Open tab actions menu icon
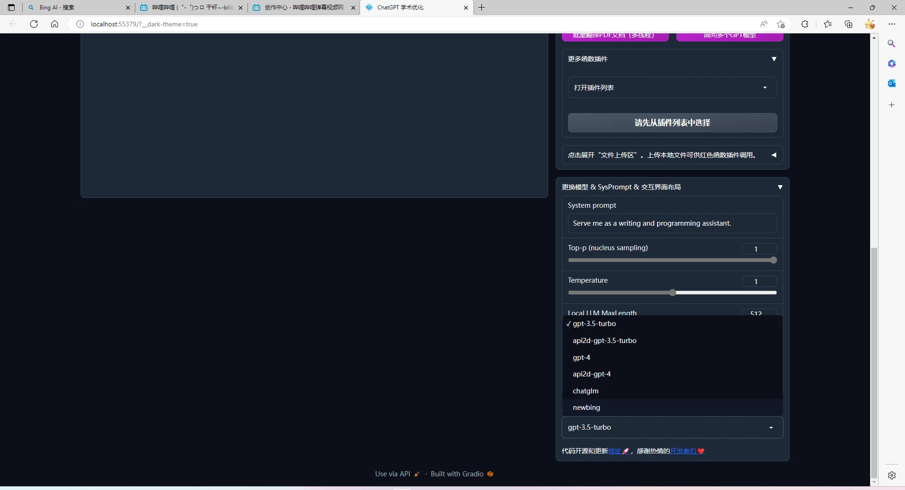905x490 pixels. tap(11, 8)
